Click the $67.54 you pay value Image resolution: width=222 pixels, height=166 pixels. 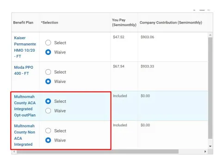coord(118,66)
